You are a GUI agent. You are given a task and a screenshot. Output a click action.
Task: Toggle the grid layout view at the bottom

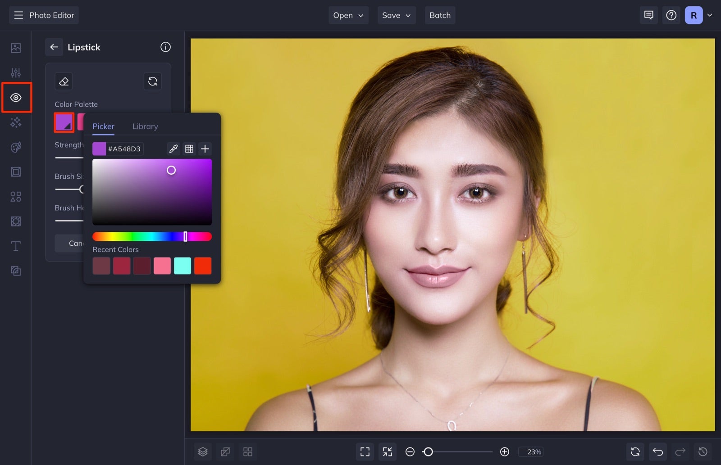coord(247,451)
